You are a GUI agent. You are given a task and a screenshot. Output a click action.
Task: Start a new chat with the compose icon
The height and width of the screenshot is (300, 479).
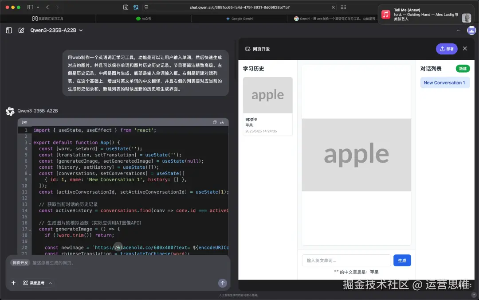[x=21, y=30]
